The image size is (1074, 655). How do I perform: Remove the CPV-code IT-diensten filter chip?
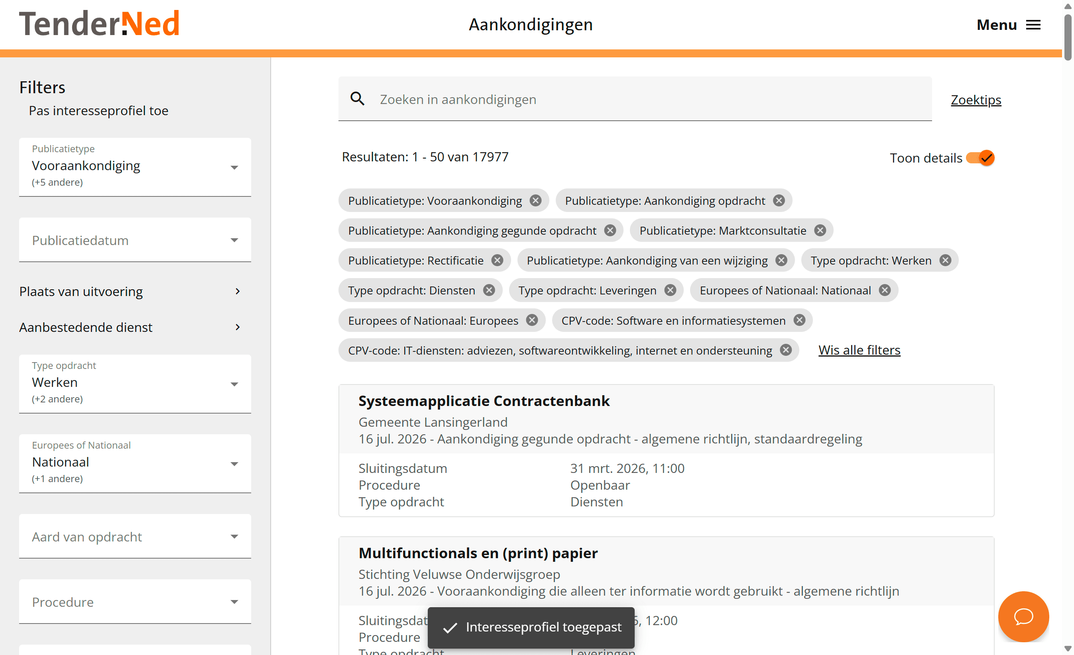pyautogui.click(x=785, y=350)
